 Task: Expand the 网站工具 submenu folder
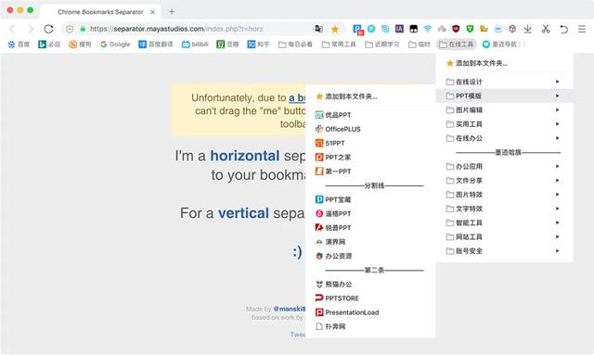pos(504,237)
